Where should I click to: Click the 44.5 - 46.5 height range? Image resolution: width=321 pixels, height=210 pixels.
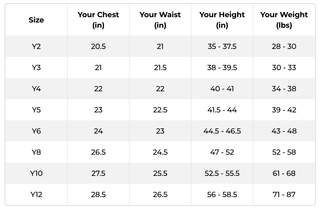click(x=222, y=131)
